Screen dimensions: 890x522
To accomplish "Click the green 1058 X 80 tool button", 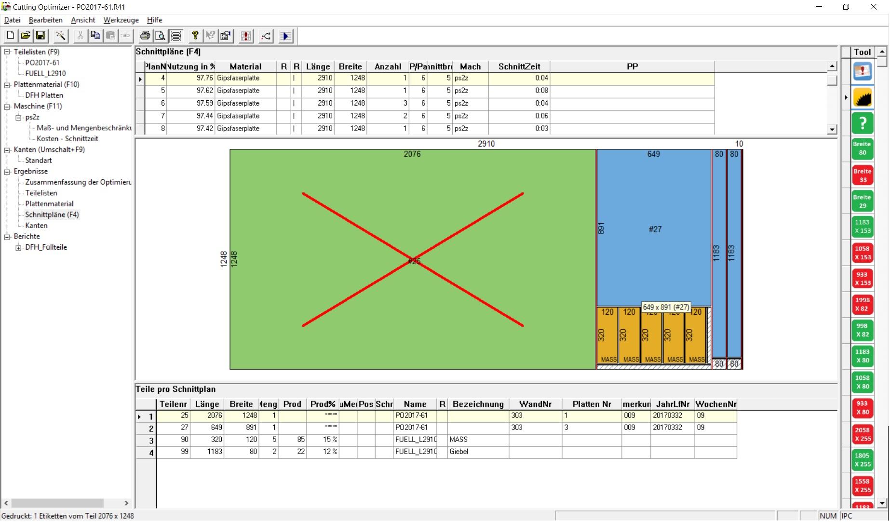I will pyautogui.click(x=863, y=382).
